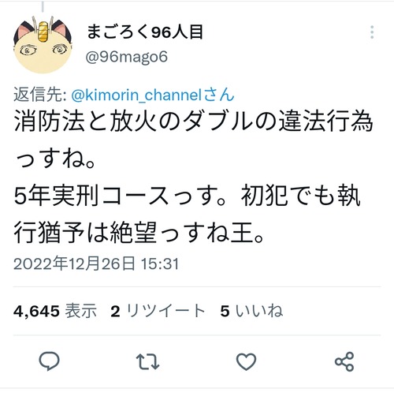This screenshot has width=394, height=400.
Task: Click the @96mago6 handle
Action: 127,57
